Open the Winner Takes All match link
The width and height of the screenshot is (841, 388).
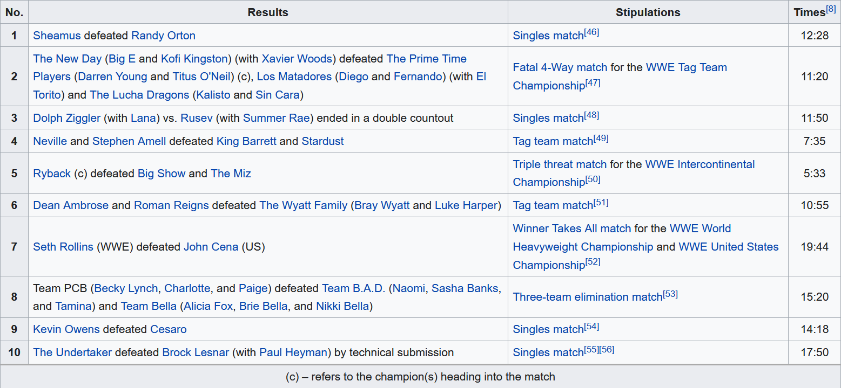(571, 228)
